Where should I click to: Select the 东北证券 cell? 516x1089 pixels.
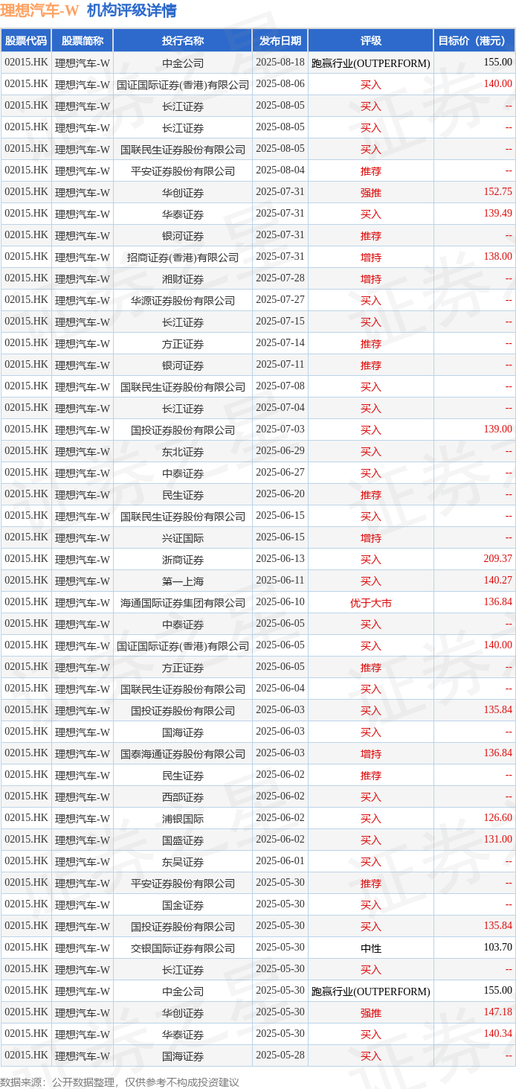tap(183, 452)
